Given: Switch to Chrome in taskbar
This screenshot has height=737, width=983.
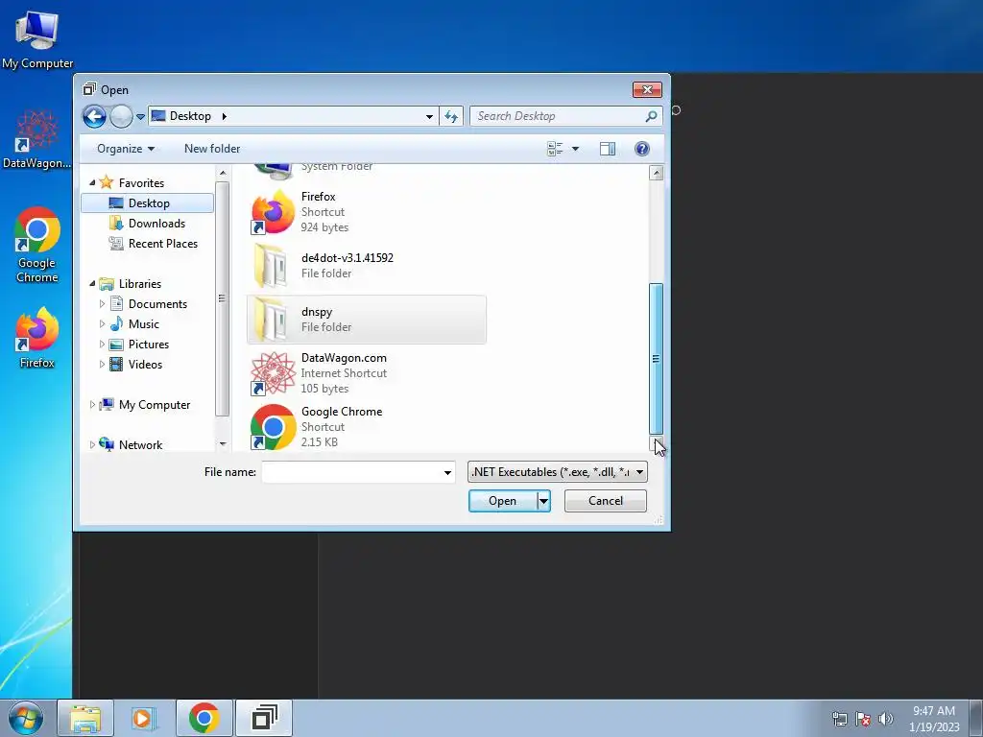Looking at the screenshot, I should tap(204, 718).
